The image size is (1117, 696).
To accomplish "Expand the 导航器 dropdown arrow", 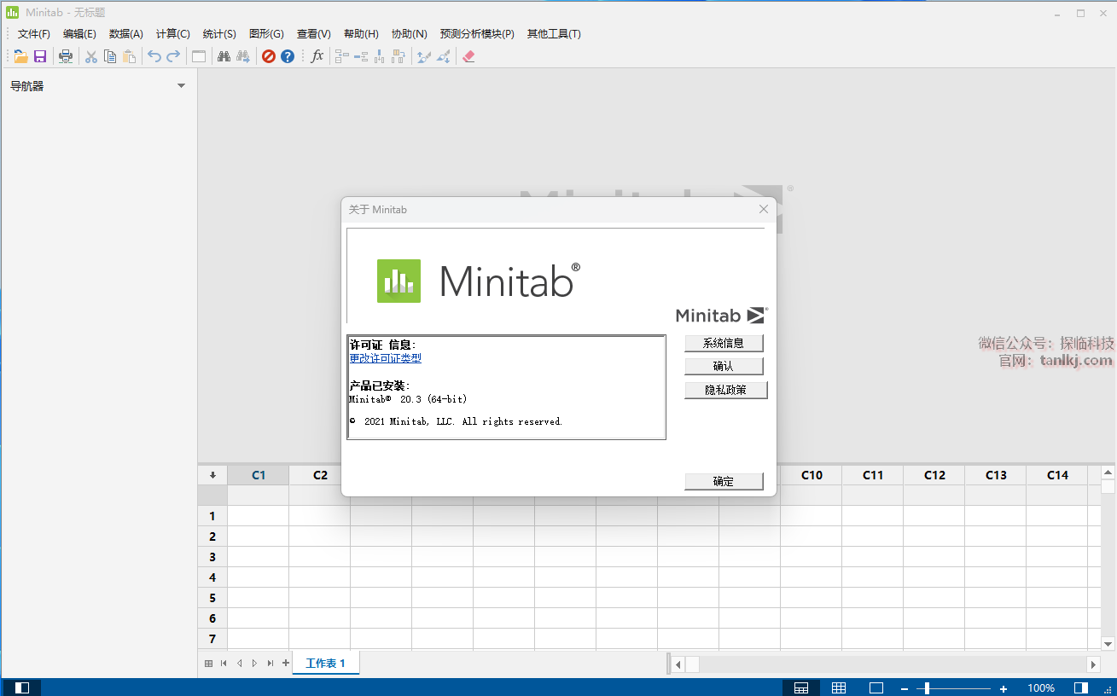I will click(181, 86).
